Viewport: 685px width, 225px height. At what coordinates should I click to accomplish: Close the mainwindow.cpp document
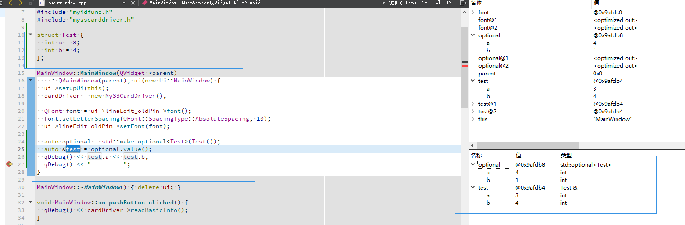pos(133,3)
